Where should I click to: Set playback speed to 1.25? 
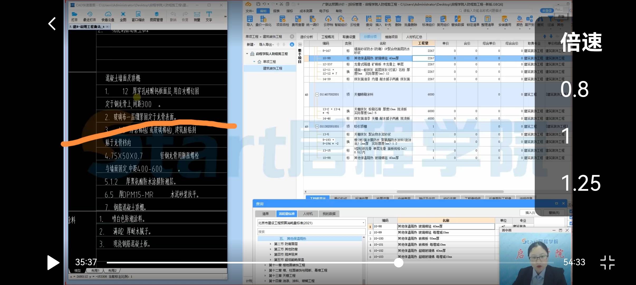(x=581, y=183)
